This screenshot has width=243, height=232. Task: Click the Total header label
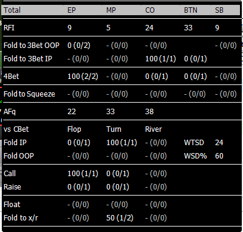[12, 10]
